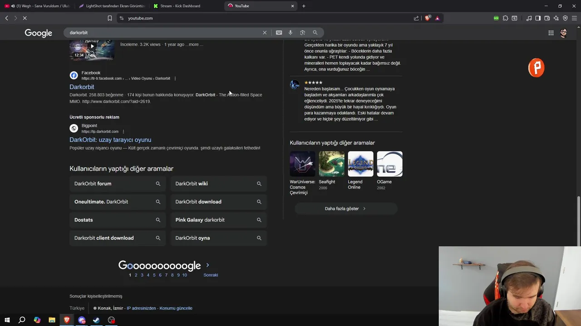Open three-dot menu for Bigpoint result
The image size is (581, 326).
pos(123,132)
